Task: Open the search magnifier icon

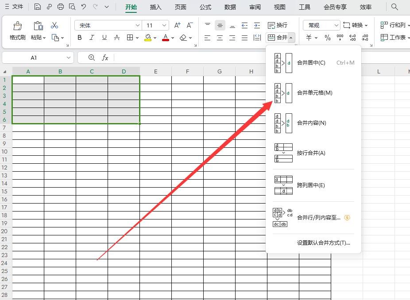Action: (x=395, y=7)
